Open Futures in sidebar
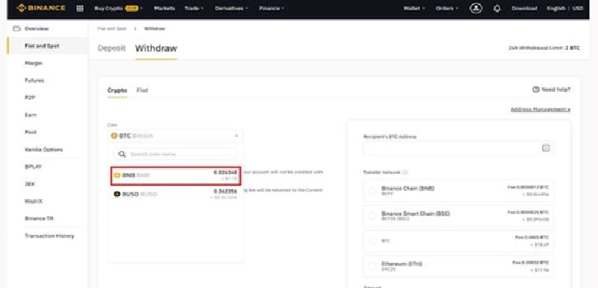The image size is (598, 288). click(x=34, y=81)
